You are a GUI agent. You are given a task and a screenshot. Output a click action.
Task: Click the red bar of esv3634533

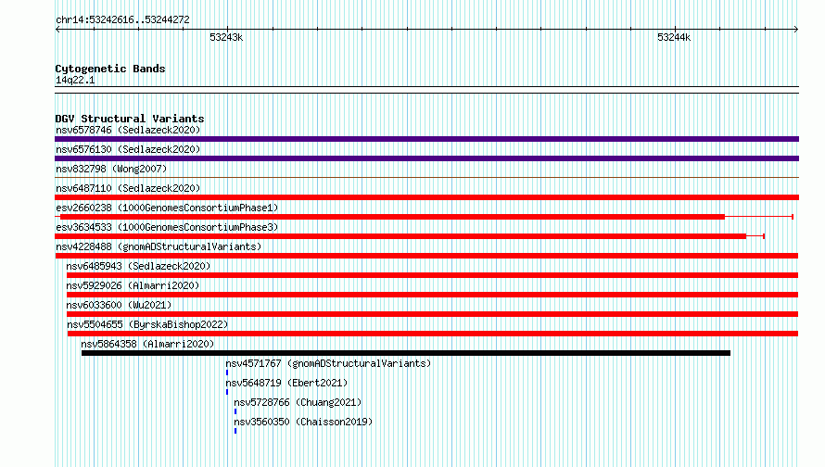(x=400, y=236)
